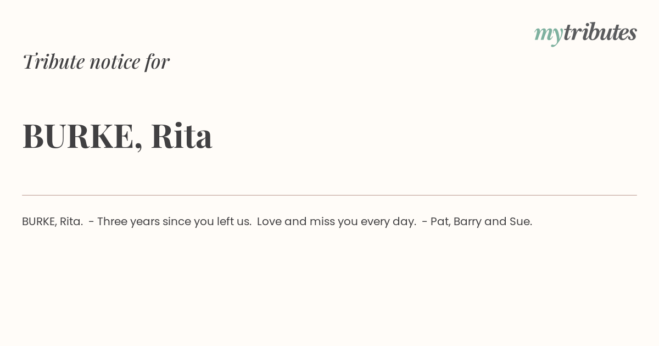Viewport: 659px width, 346px height.
Task: Click the mytributes logo
Action: tap(585, 34)
